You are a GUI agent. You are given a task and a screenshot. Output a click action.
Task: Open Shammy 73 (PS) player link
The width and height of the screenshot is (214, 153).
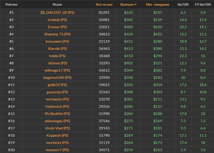pyautogui.click(x=57, y=34)
